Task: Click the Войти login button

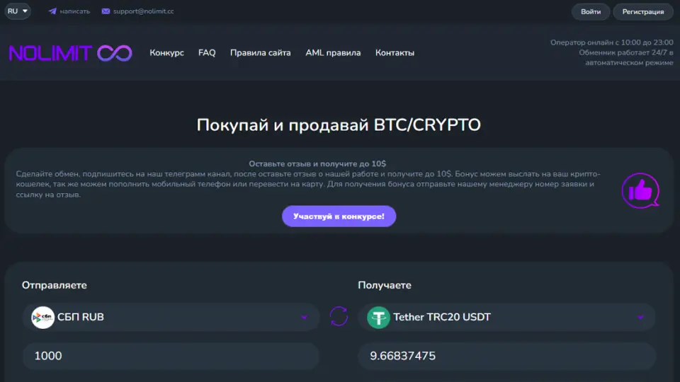Action: [591, 12]
